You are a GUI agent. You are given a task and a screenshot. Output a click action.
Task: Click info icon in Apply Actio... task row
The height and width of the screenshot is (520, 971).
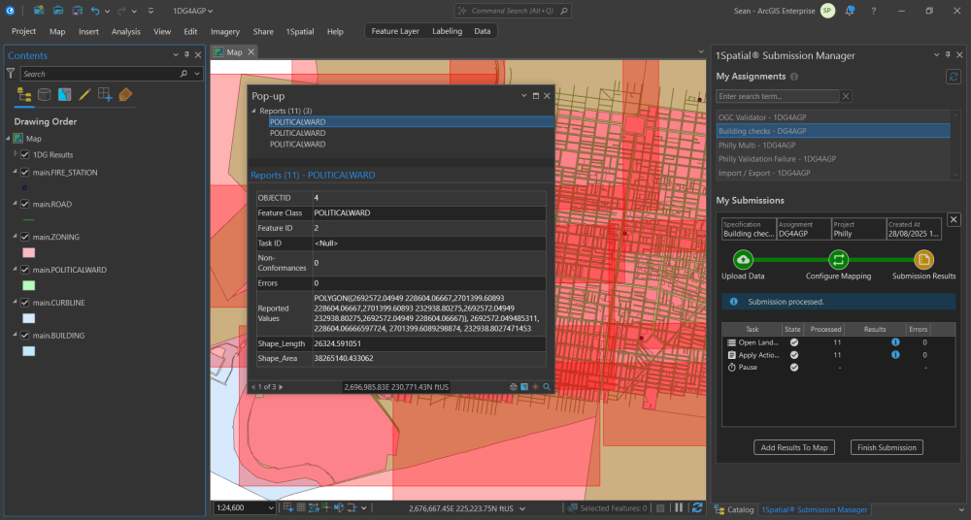pyautogui.click(x=895, y=355)
